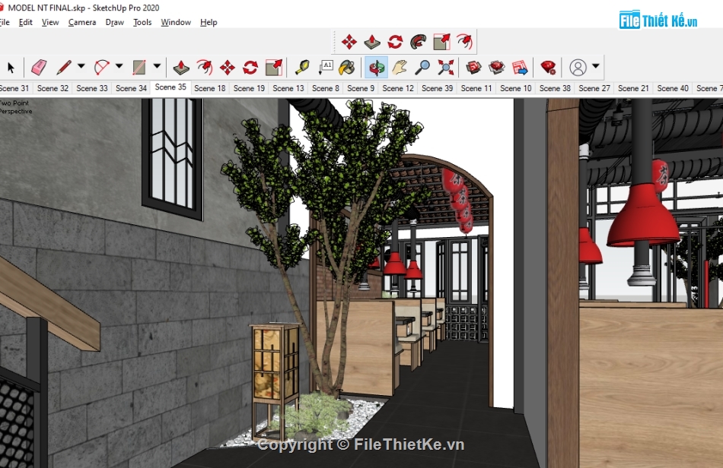Choose the Arc drawing tool

click(101, 68)
